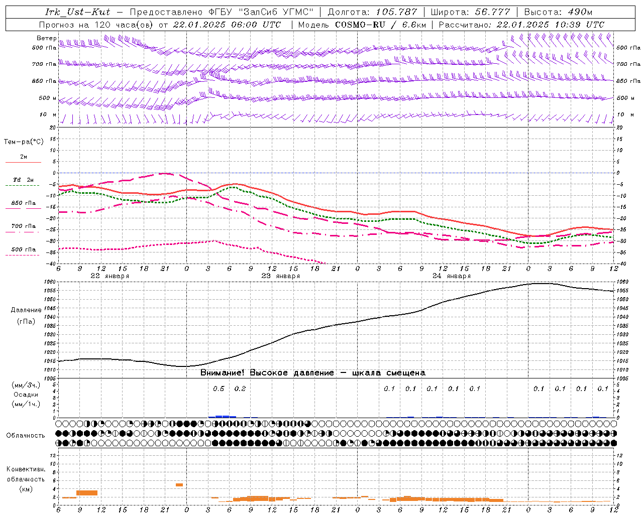Click the tall orange convective bar on 22 января

click(x=87, y=493)
